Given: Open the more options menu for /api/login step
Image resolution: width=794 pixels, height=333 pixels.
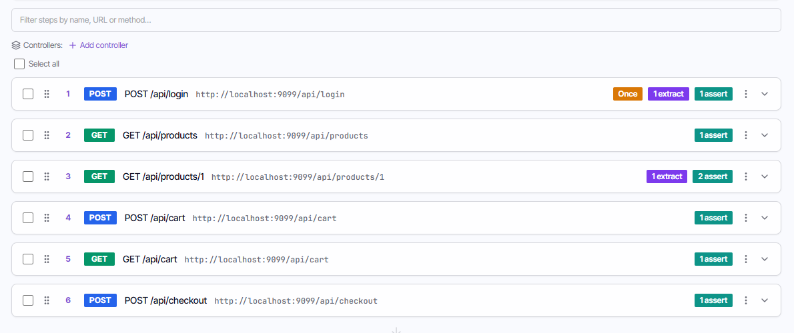Looking at the screenshot, I should click(745, 94).
